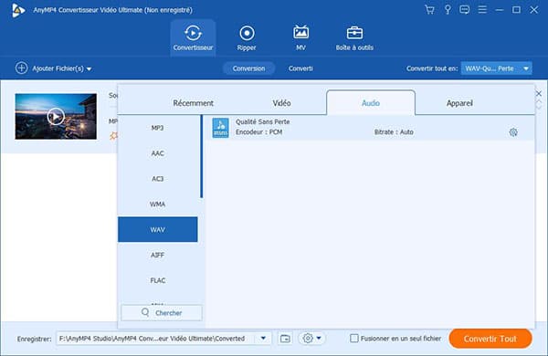The height and width of the screenshot is (356, 548).
Task: Select the Audio tab
Action: (x=371, y=103)
